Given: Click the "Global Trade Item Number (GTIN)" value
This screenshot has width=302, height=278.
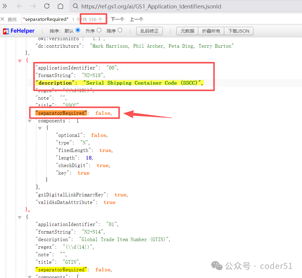Looking at the screenshot, I should pyautogui.click(x=124, y=240).
